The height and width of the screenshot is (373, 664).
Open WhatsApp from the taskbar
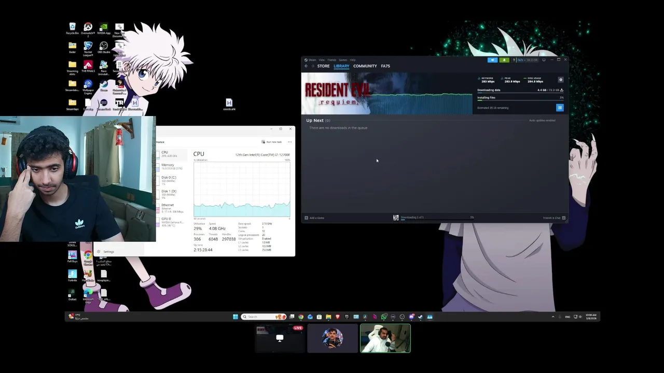click(x=384, y=317)
